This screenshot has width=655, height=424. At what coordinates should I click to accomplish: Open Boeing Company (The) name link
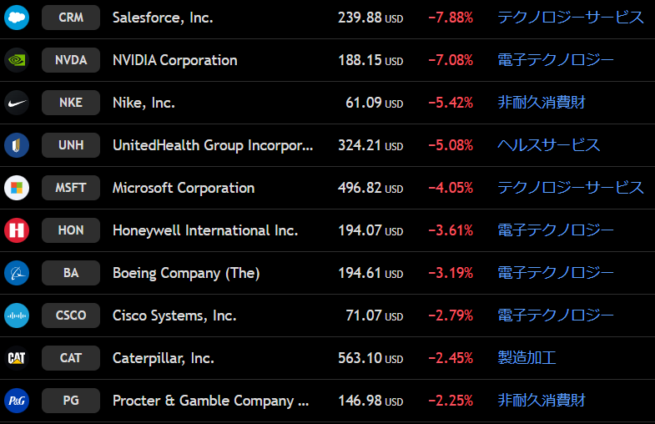pos(186,273)
